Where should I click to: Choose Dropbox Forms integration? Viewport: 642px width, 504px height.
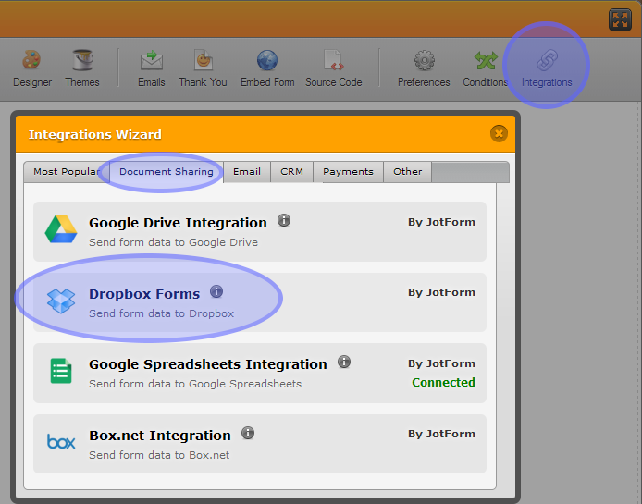144,294
